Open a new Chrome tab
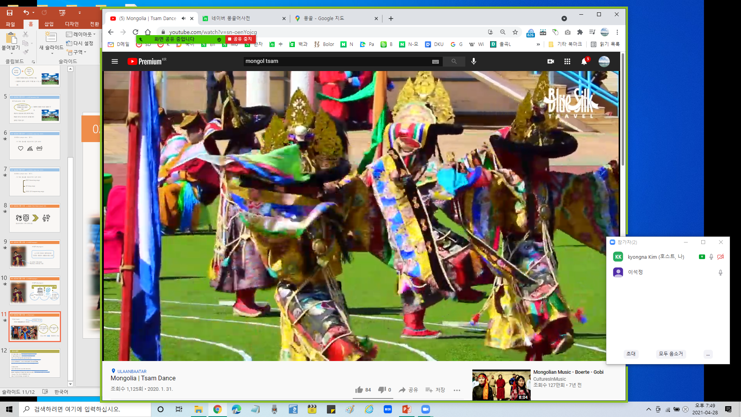This screenshot has height=417, width=741. [x=391, y=18]
